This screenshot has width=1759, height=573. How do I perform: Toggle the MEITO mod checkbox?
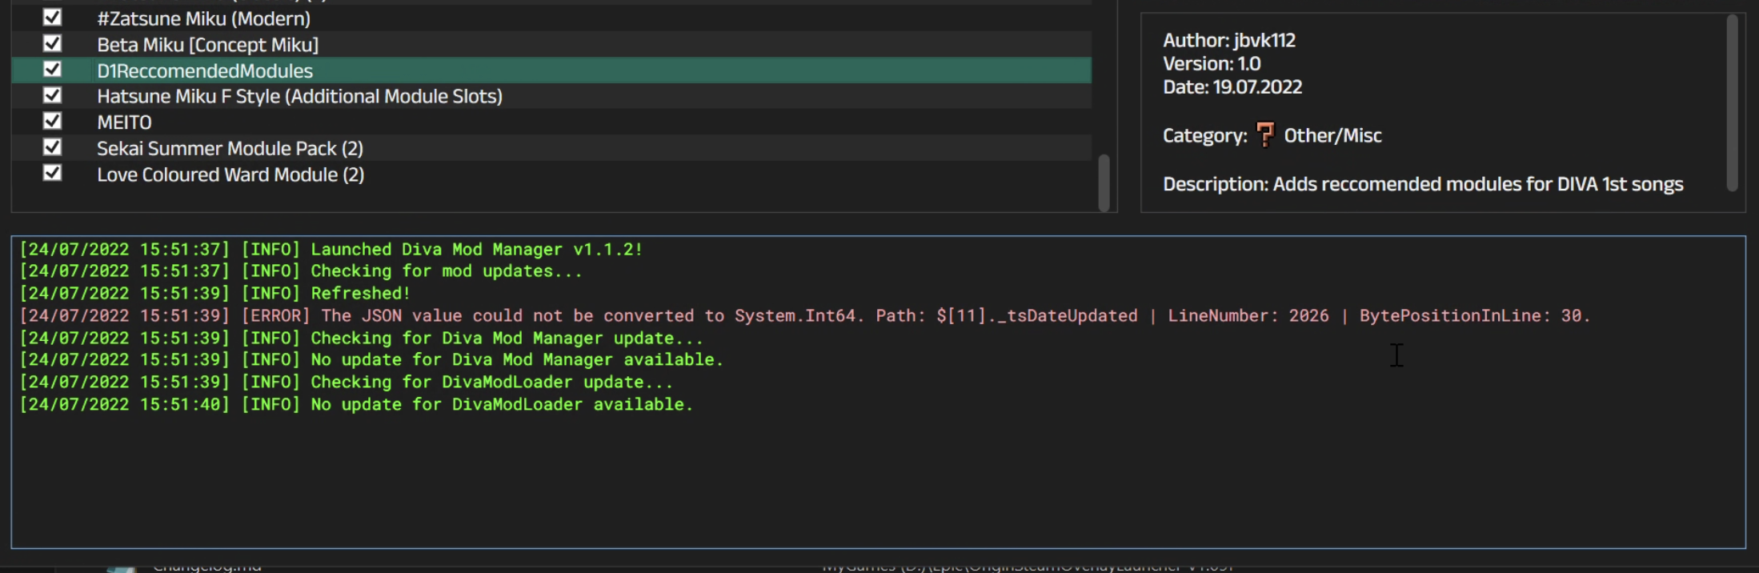pos(52,121)
